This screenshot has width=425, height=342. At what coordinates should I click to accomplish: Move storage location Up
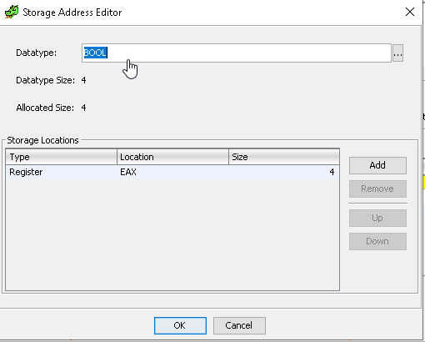click(377, 218)
